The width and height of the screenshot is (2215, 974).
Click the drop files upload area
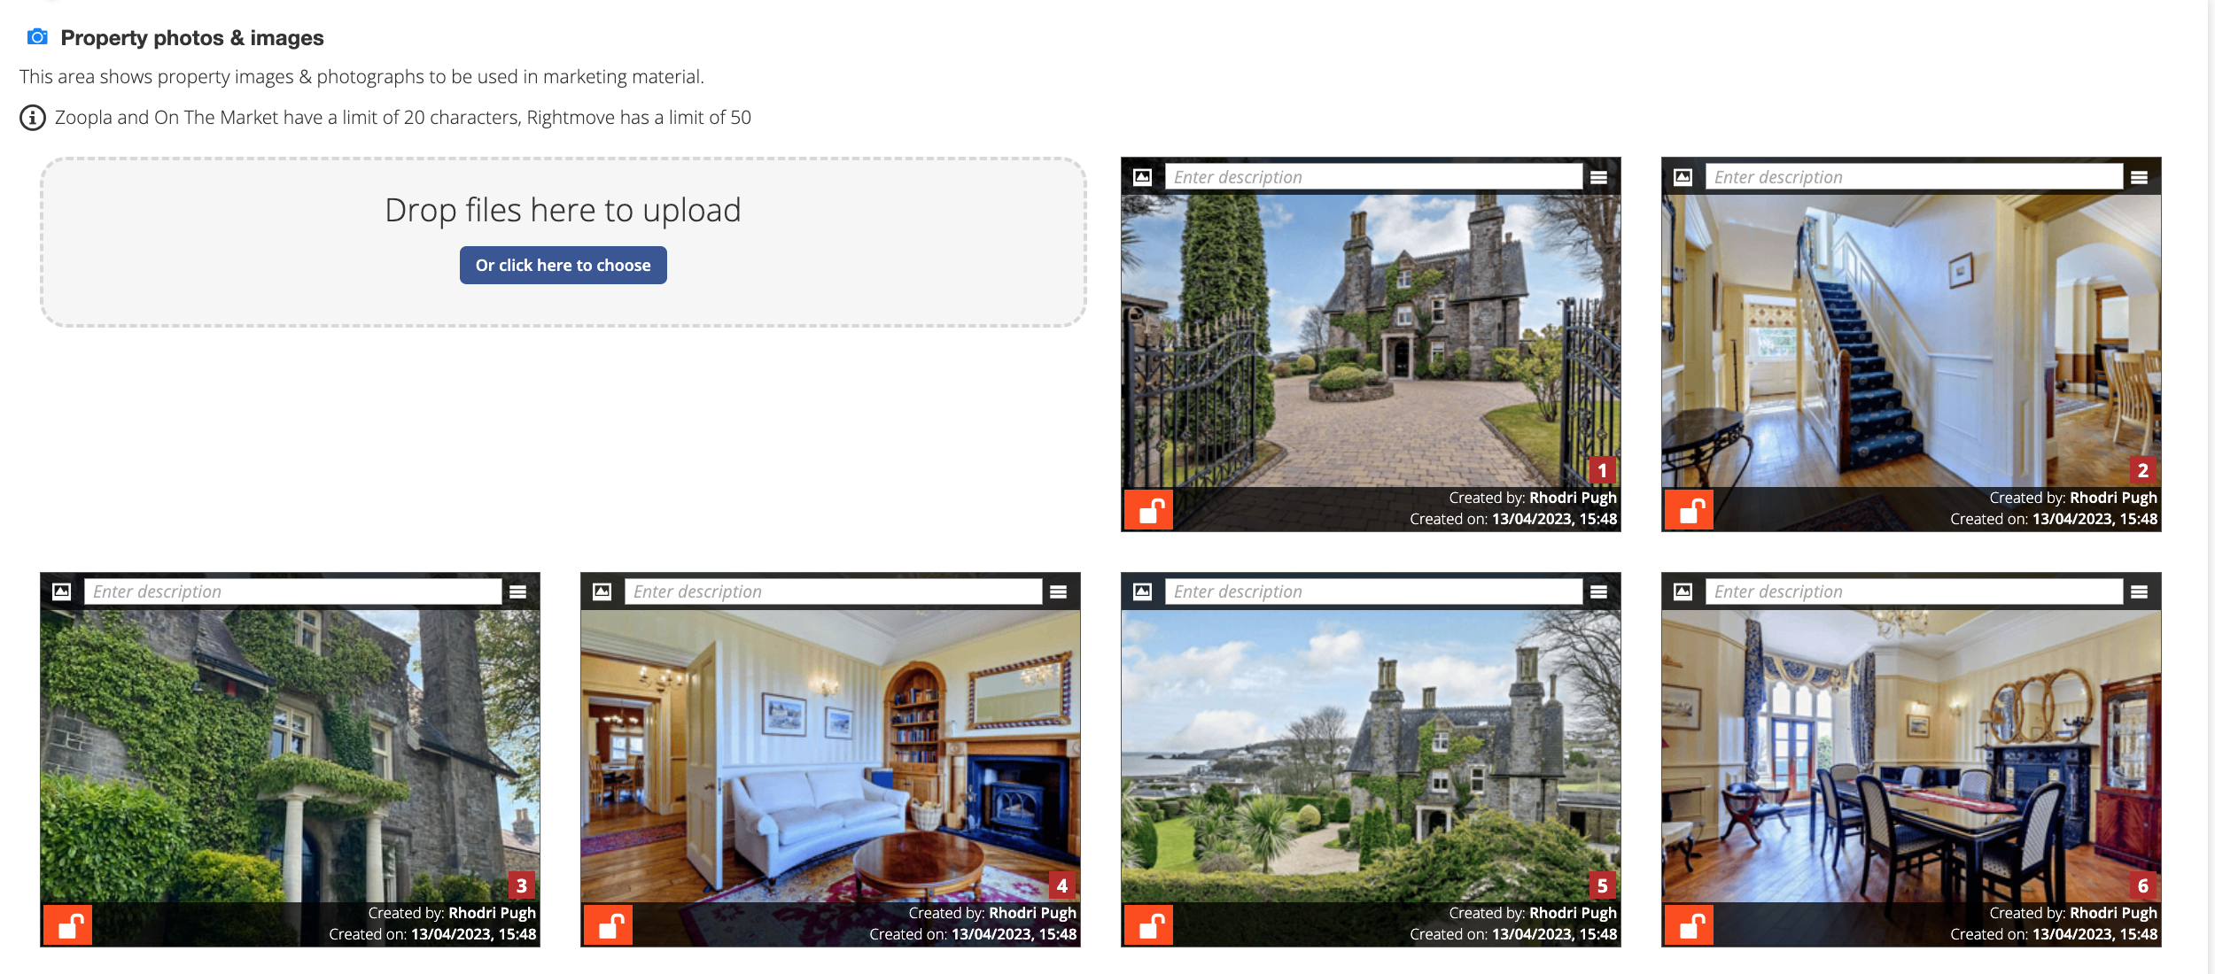[x=563, y=242]
